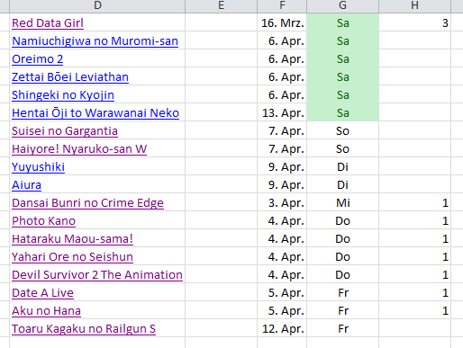Follow the Shingeki no Kyojin link
This screenshot has width=463, height=348.
63,95
